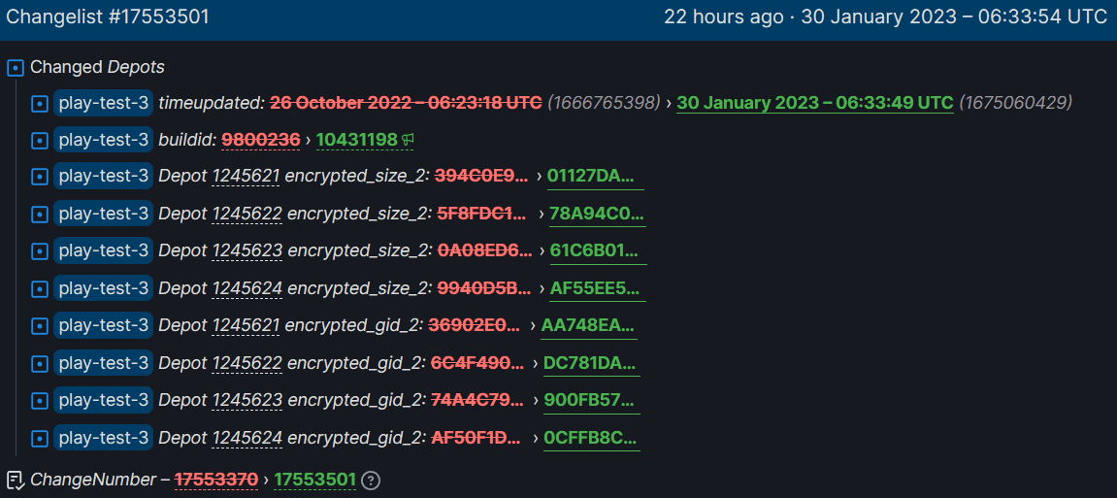Click the Changed Depots square icon
The height and width of the screenshot is (498, 1117).
coord(16,68)
